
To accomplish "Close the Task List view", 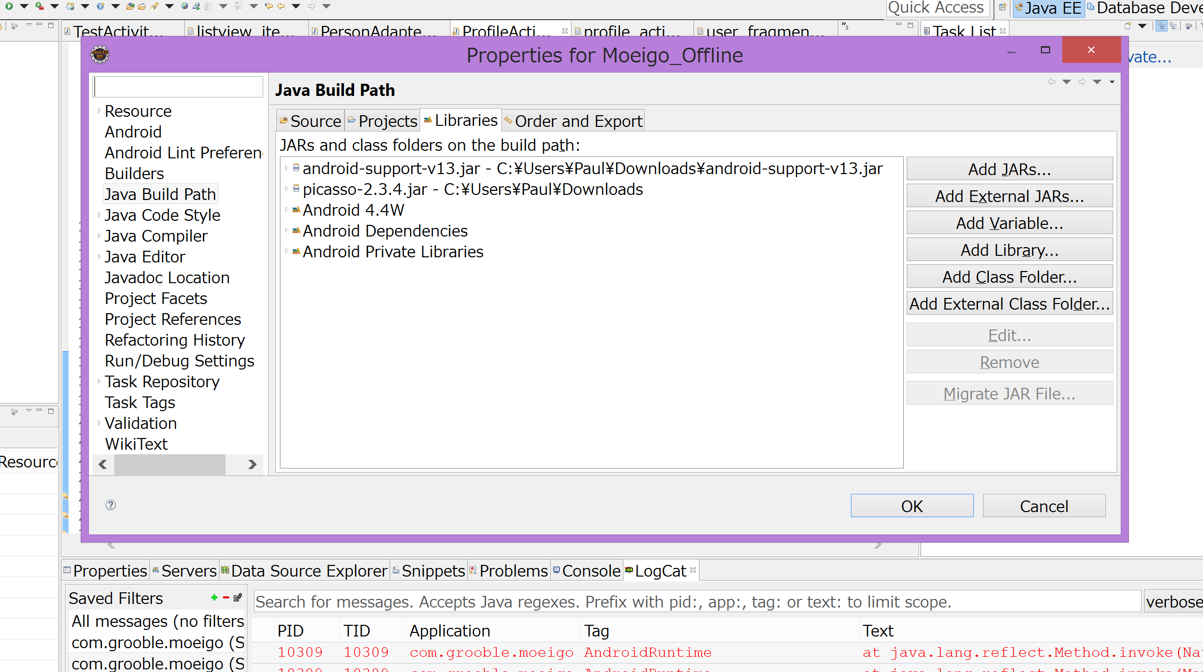I will 1003,31.
